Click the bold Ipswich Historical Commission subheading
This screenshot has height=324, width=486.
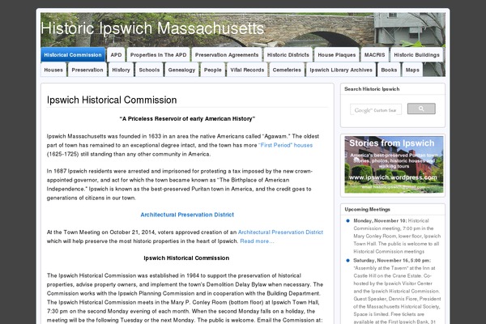coord(186,258)
